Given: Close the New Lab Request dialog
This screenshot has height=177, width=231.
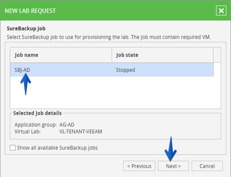Looking at the screenshot, I should point(221,10).
